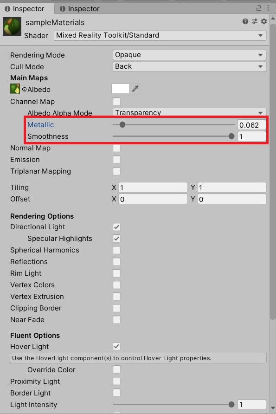Image resolution: width=276 pixels, height=414 pixels.
Task: Switch to the second Inspector tab
Action: (x=80, y=9)
